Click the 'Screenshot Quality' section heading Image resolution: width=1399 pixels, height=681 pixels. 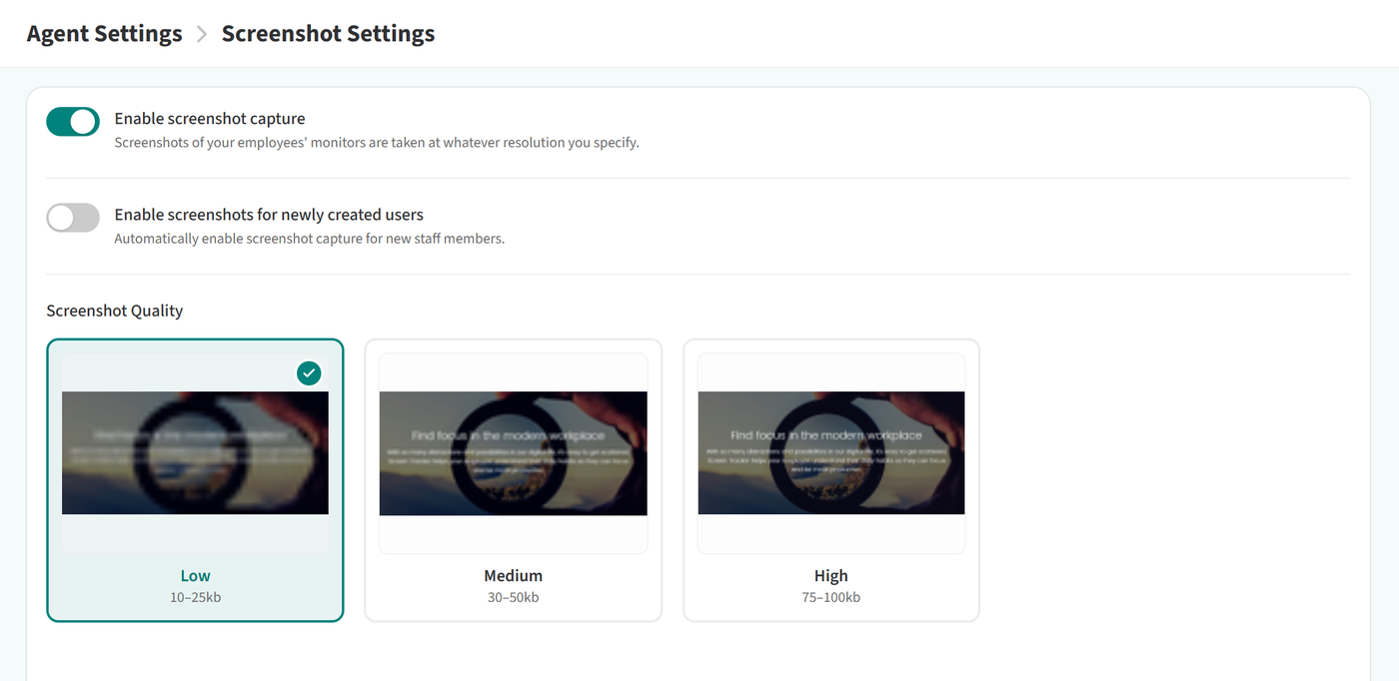coord(115,311)
